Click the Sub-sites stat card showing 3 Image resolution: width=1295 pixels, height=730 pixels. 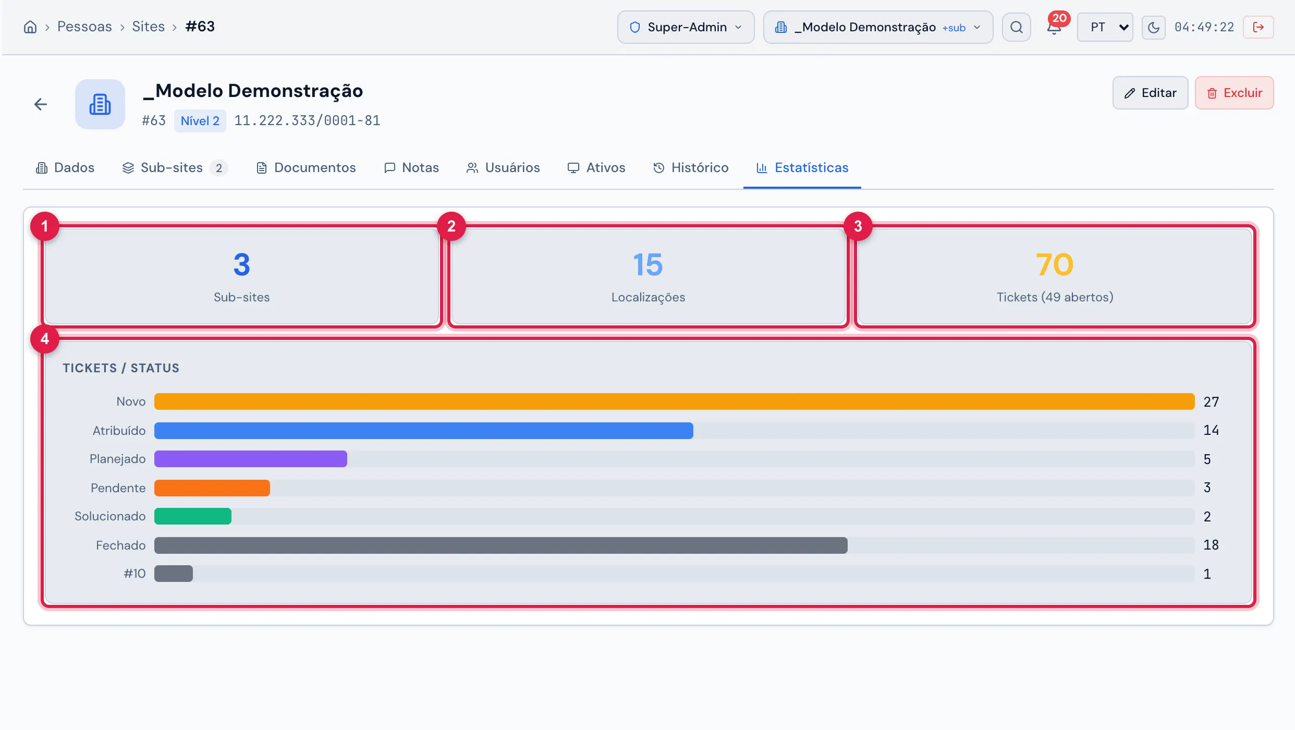[242, 276]
